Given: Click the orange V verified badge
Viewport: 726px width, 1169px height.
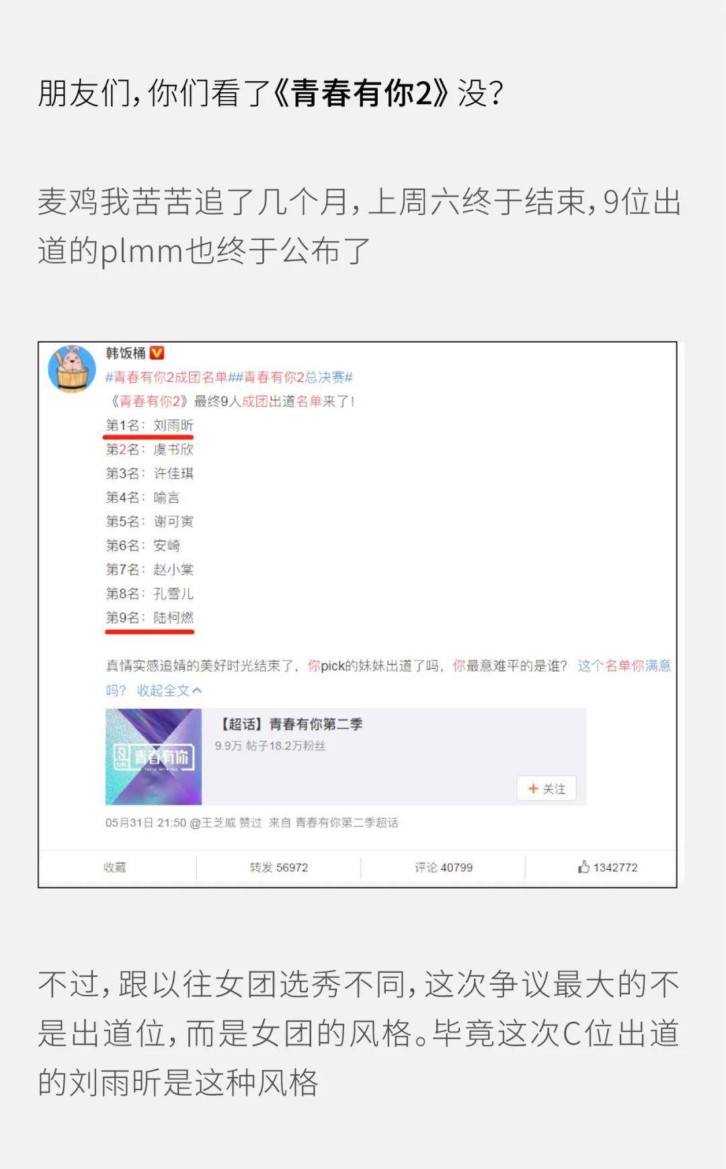Looking at the screenshot, I should click(157, 353).
